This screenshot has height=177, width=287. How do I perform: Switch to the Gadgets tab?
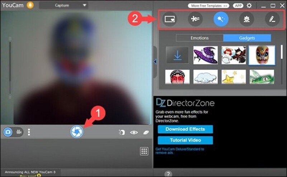coord(247,38)
